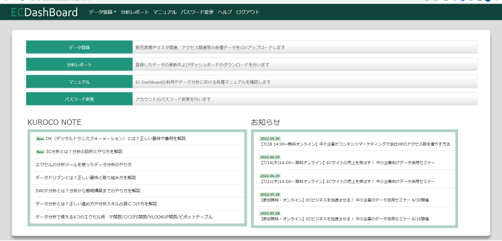
Task: Open 分析レポート in the top navigation
Action: tap(135, 12)
